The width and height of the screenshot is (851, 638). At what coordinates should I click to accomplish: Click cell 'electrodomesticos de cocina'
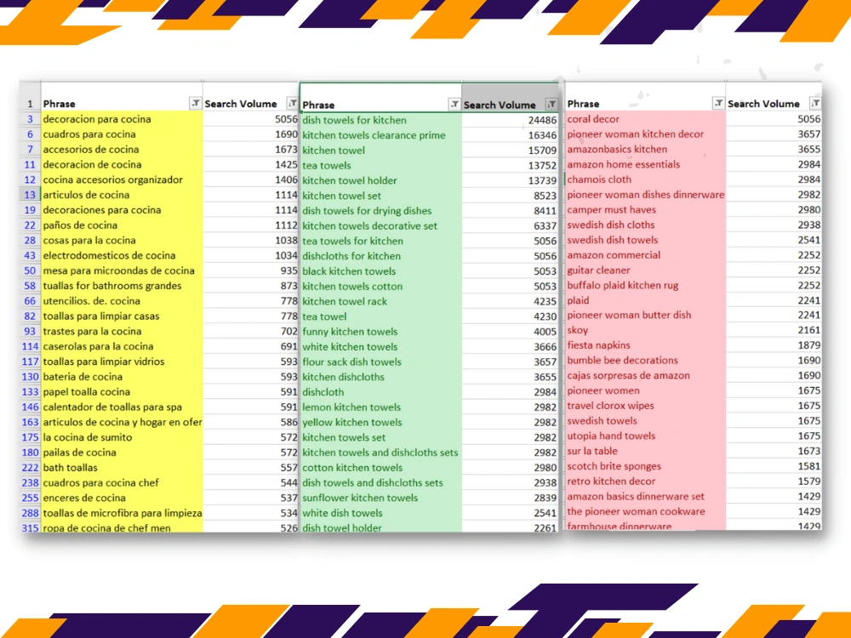point(122,255)
